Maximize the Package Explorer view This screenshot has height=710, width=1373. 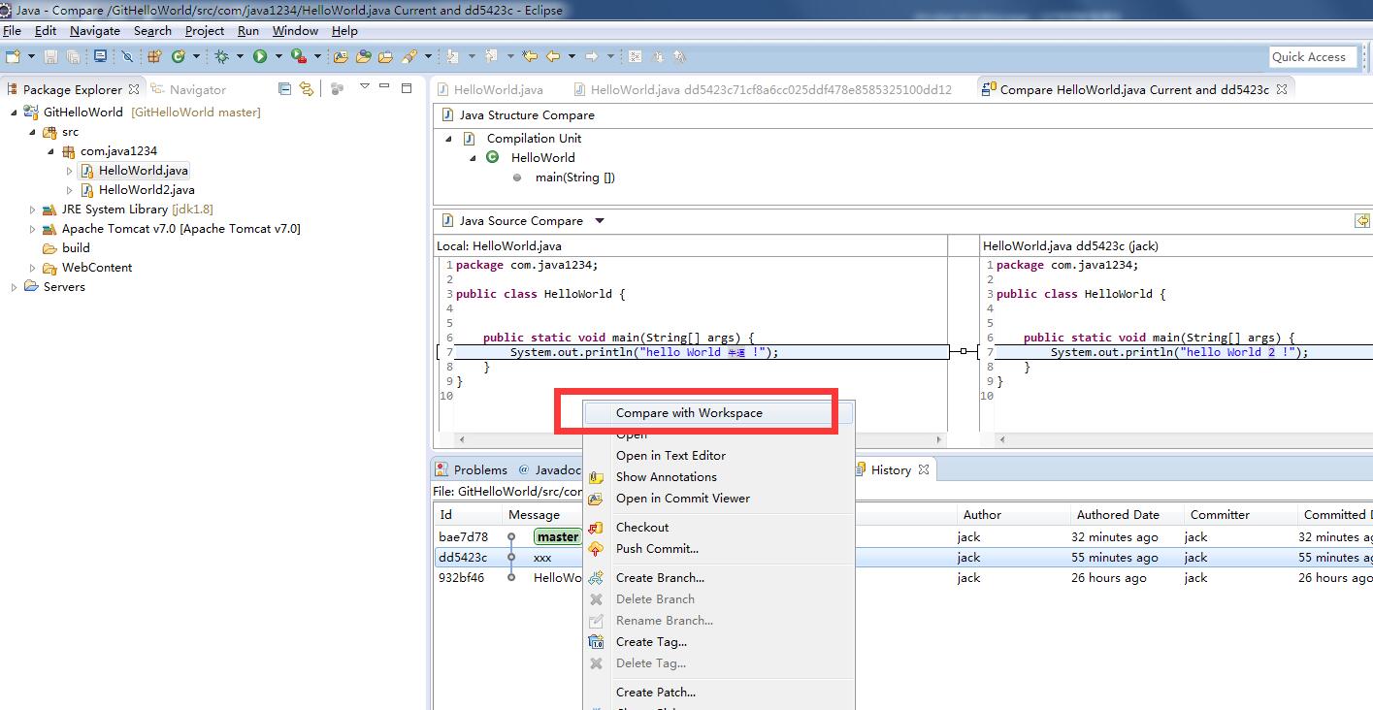(x=407, y=87)
